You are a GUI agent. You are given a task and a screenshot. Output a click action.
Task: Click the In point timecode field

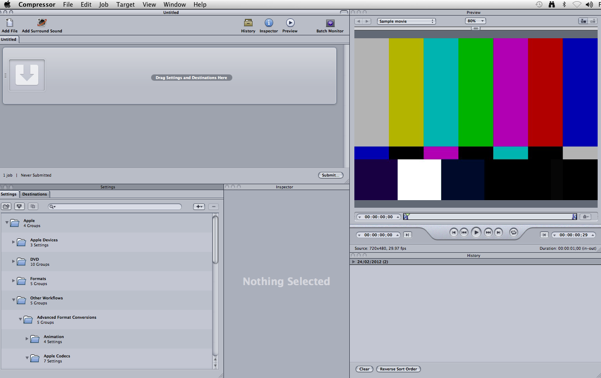click(x=378, y=235)
